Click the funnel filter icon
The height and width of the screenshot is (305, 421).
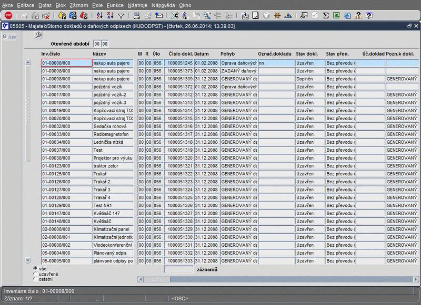point(121,16)
